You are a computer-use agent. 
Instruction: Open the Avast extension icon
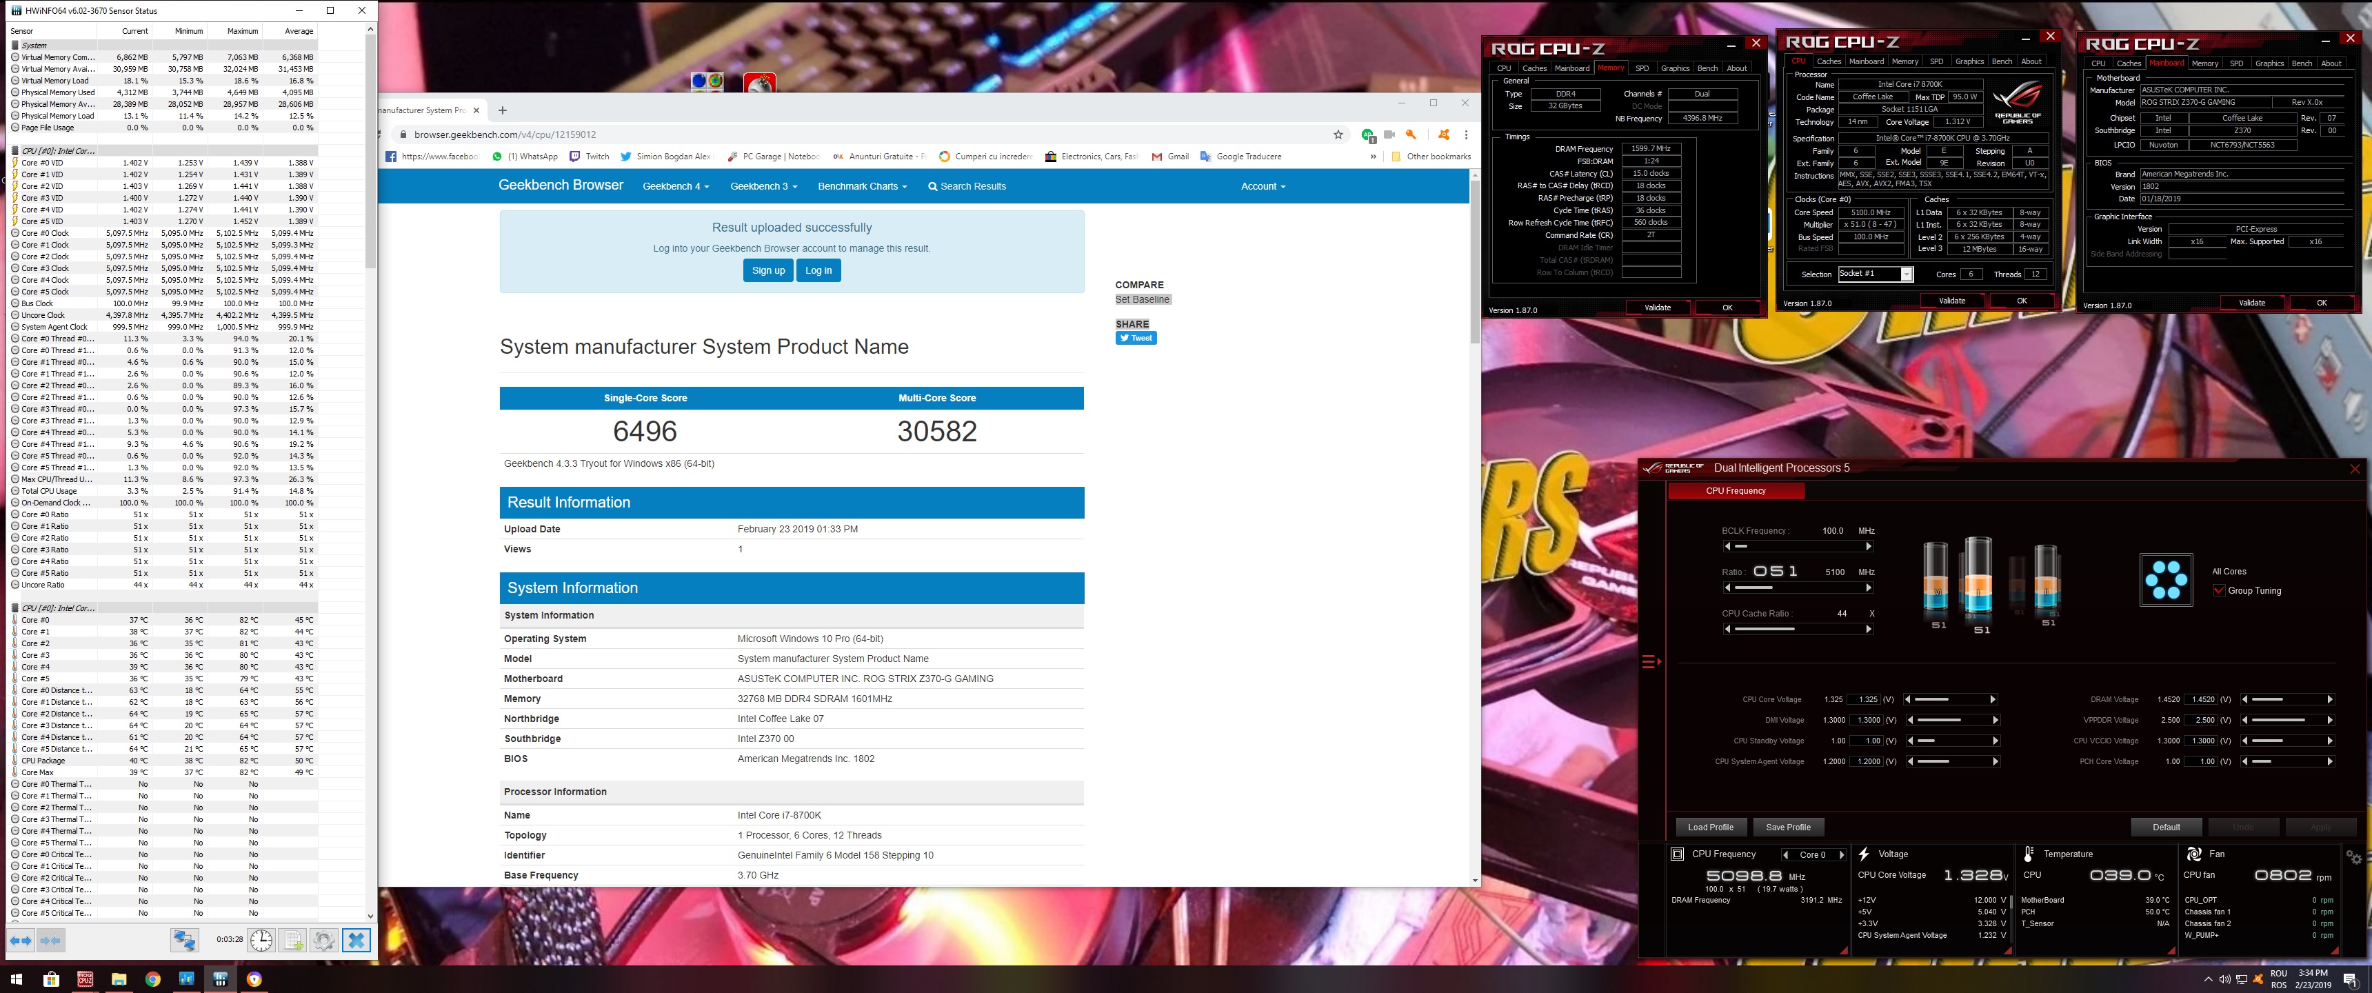[1444, 134]
